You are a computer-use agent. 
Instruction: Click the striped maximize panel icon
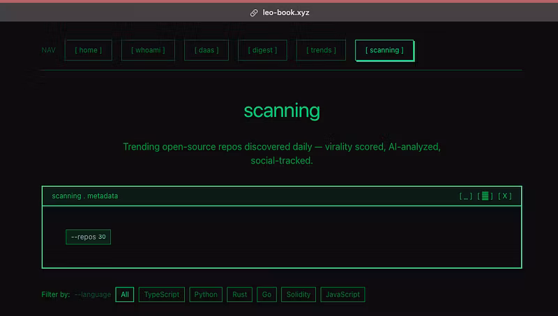coord(485,196)
